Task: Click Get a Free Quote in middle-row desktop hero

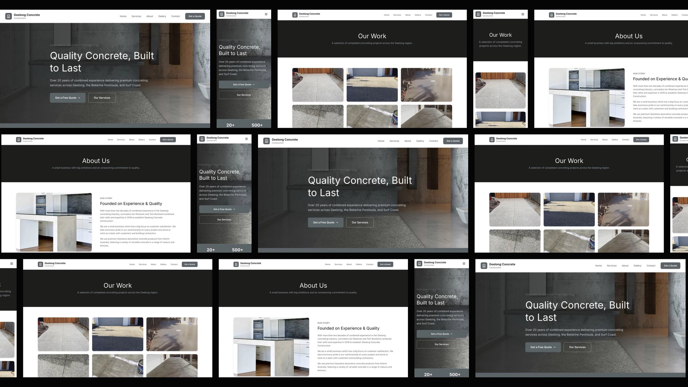Action: tap(326, 222)
